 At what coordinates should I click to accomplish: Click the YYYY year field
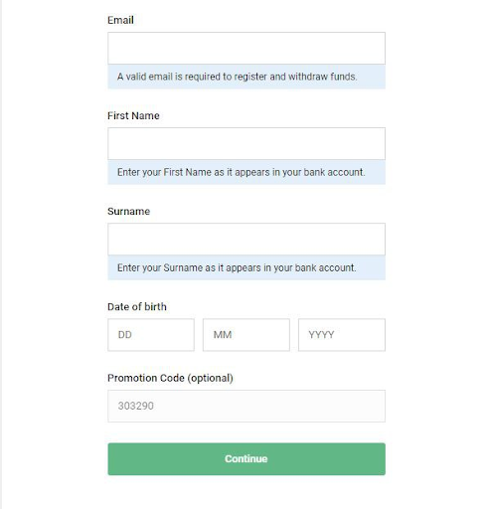342,335
